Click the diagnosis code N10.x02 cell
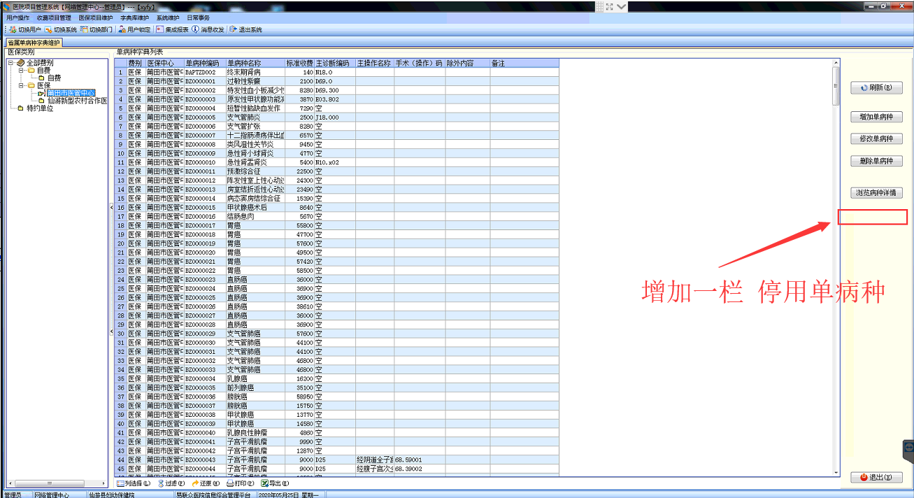914x498 pixels. pos(335,162)
